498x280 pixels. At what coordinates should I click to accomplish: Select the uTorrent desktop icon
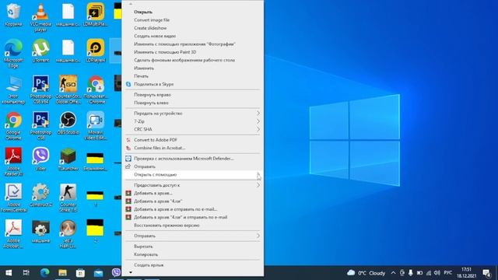40,51
